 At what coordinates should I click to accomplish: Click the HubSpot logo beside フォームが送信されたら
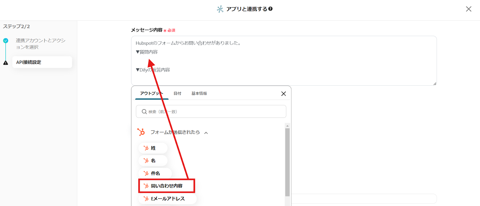coord(141,132)
